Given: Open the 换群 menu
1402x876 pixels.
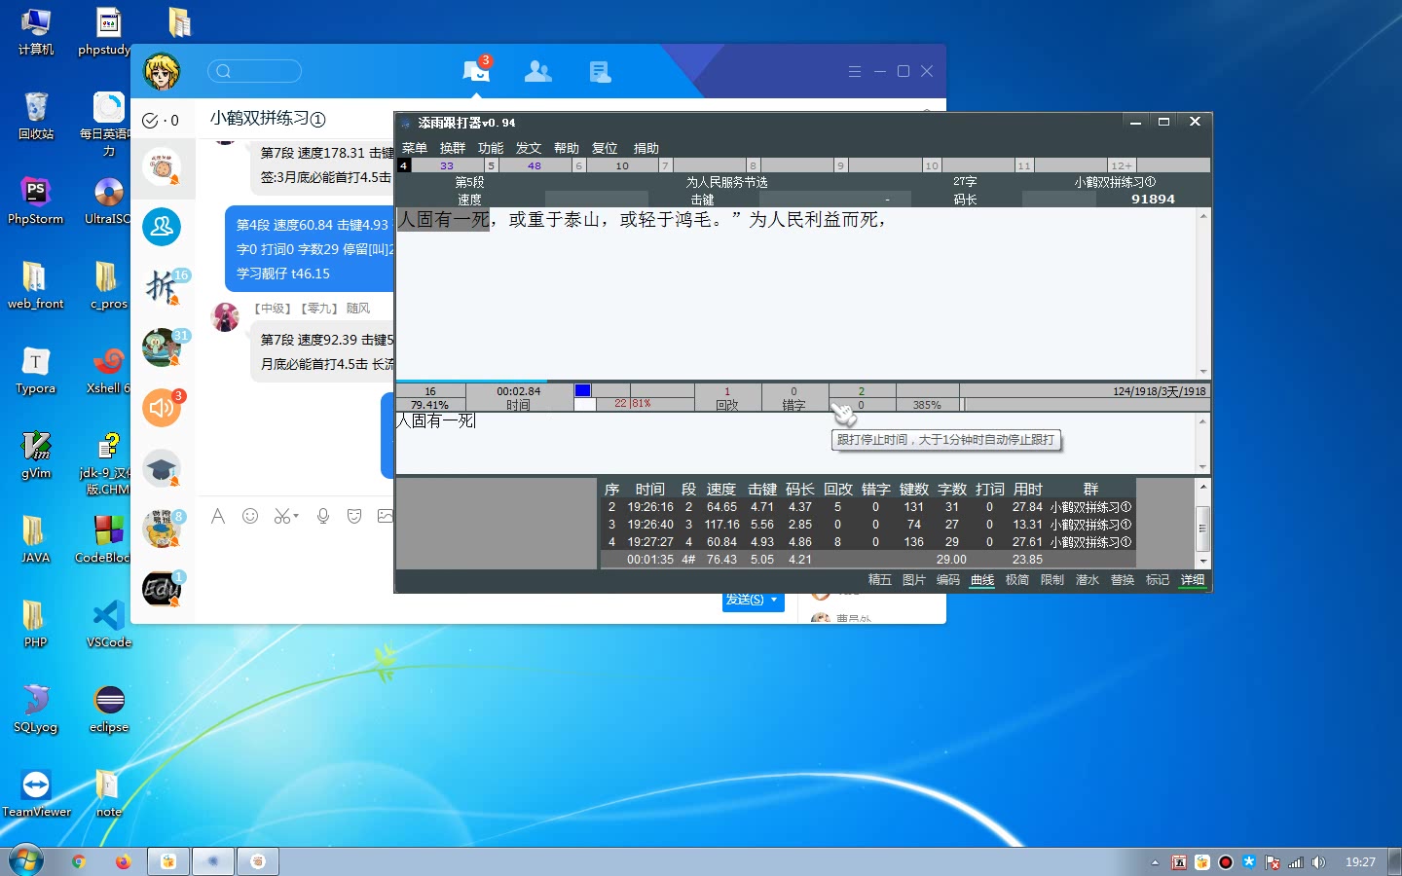Looking at the screenshot, I should point(453,148).
